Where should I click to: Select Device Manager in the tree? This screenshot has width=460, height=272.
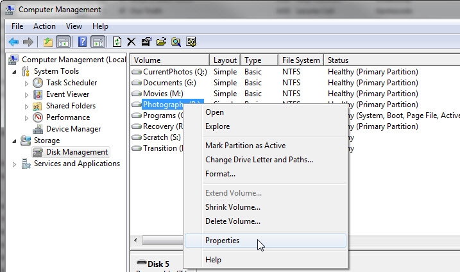pyautogui.click(x=73, y=129)
